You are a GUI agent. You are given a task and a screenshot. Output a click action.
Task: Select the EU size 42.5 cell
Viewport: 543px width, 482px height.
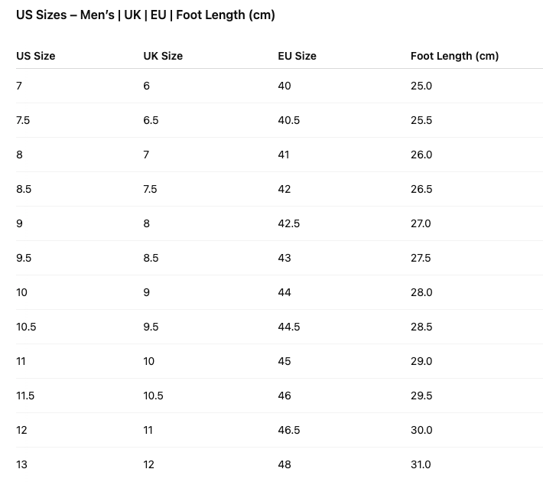point(289,223)
